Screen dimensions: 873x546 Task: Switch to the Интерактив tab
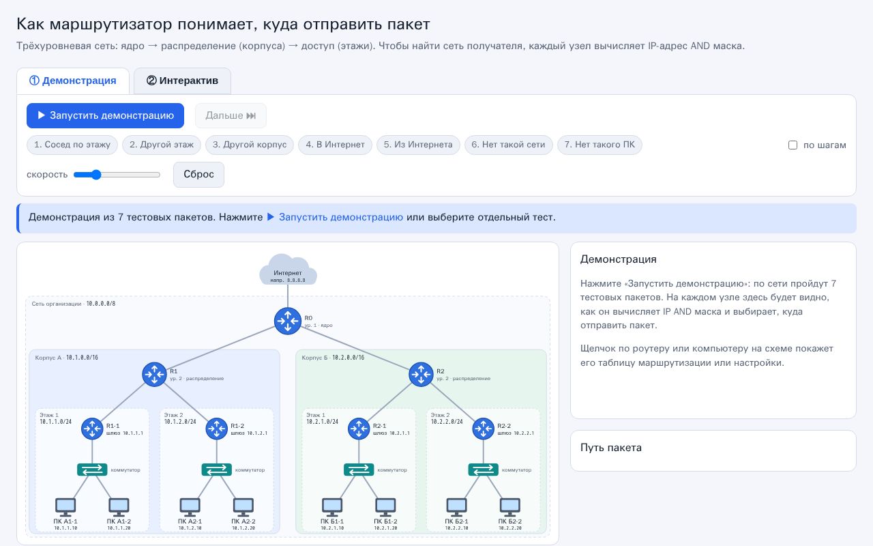click(182, 81)
